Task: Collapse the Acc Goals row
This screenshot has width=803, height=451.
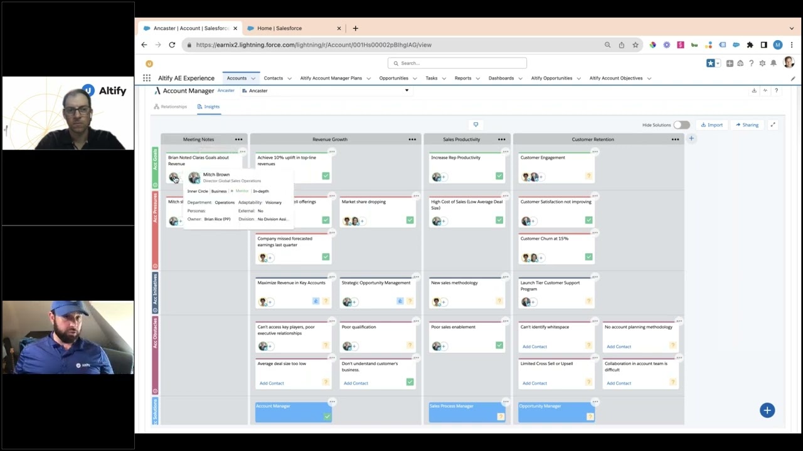Action: tap(155, 185)
